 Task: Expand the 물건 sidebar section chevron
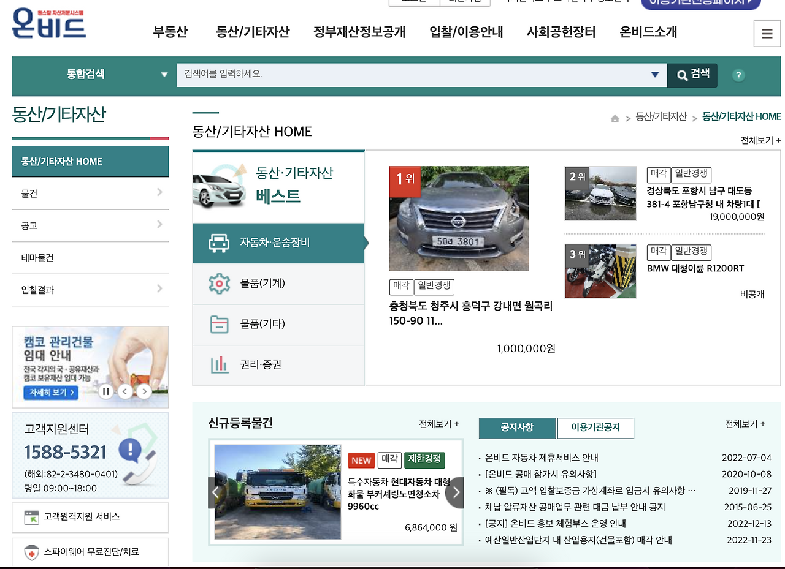(x=159, y=192)
